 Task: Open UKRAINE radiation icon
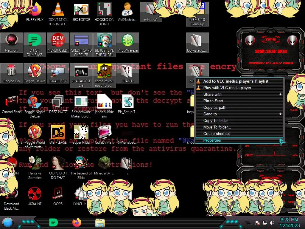click(35, 196)
